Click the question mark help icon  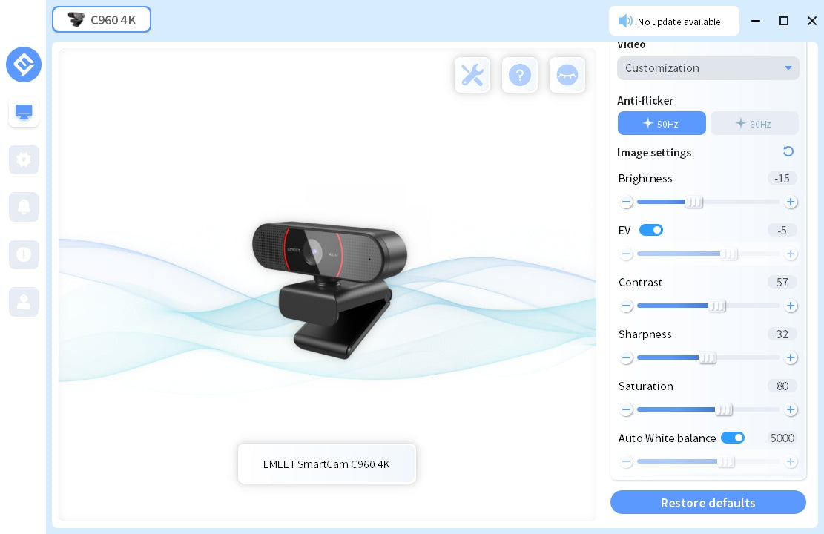pyautogui.click(x=520, y=75)
